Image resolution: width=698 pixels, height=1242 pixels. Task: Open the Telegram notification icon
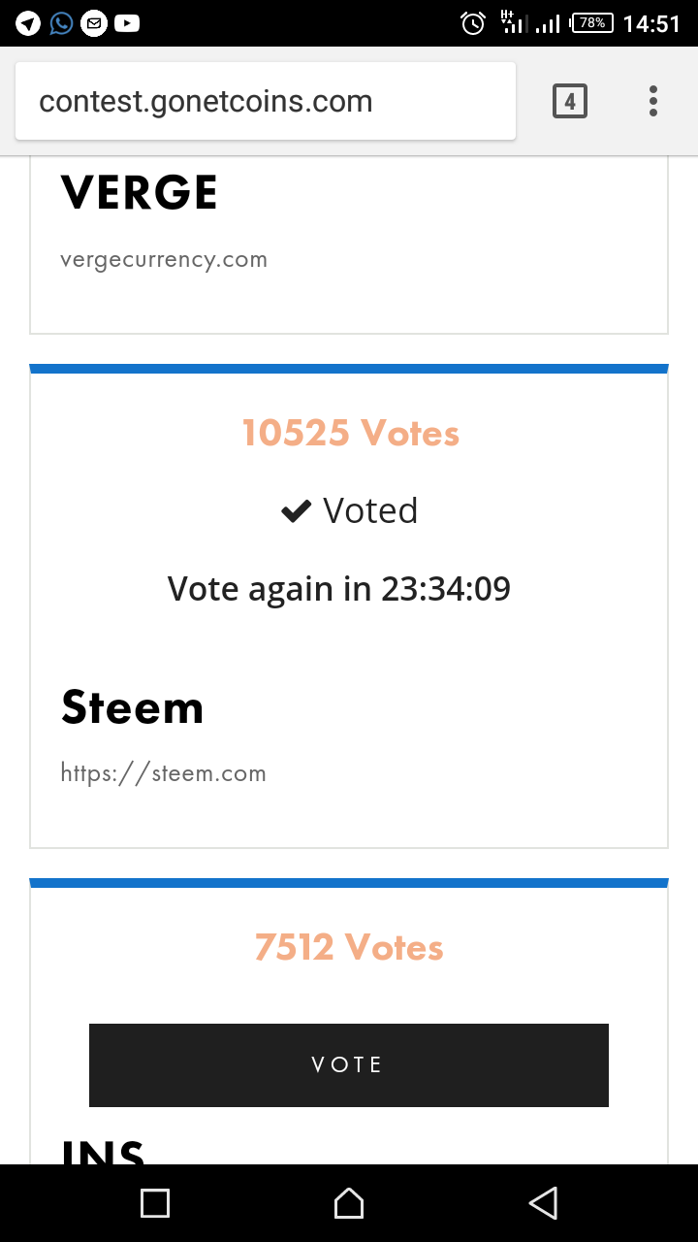(28, 23)
